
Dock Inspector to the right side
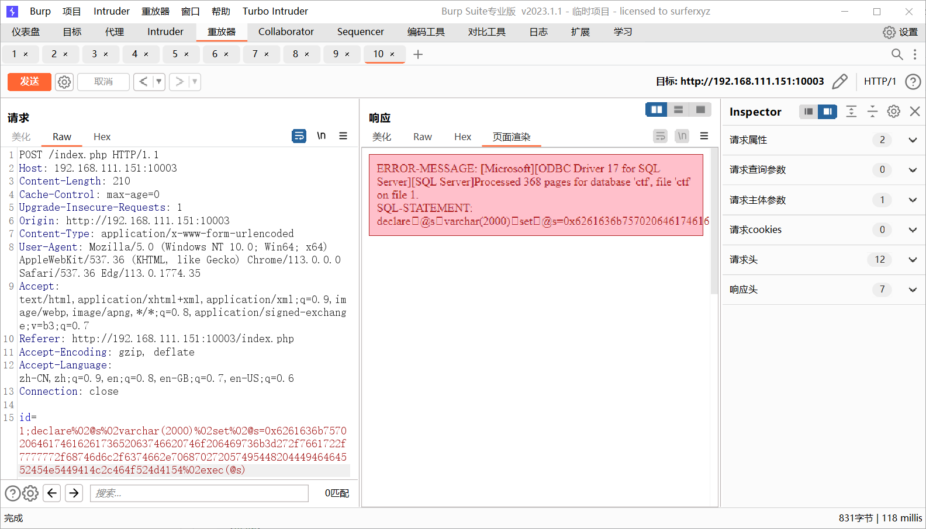click(828, 112)
